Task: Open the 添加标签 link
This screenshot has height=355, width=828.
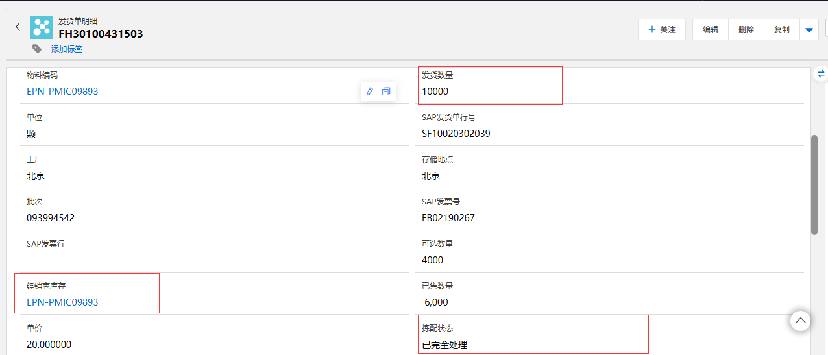Action: coord(67,49)
